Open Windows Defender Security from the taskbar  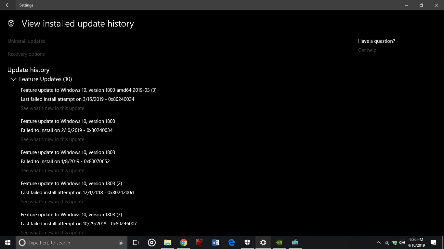click(247, 243)
